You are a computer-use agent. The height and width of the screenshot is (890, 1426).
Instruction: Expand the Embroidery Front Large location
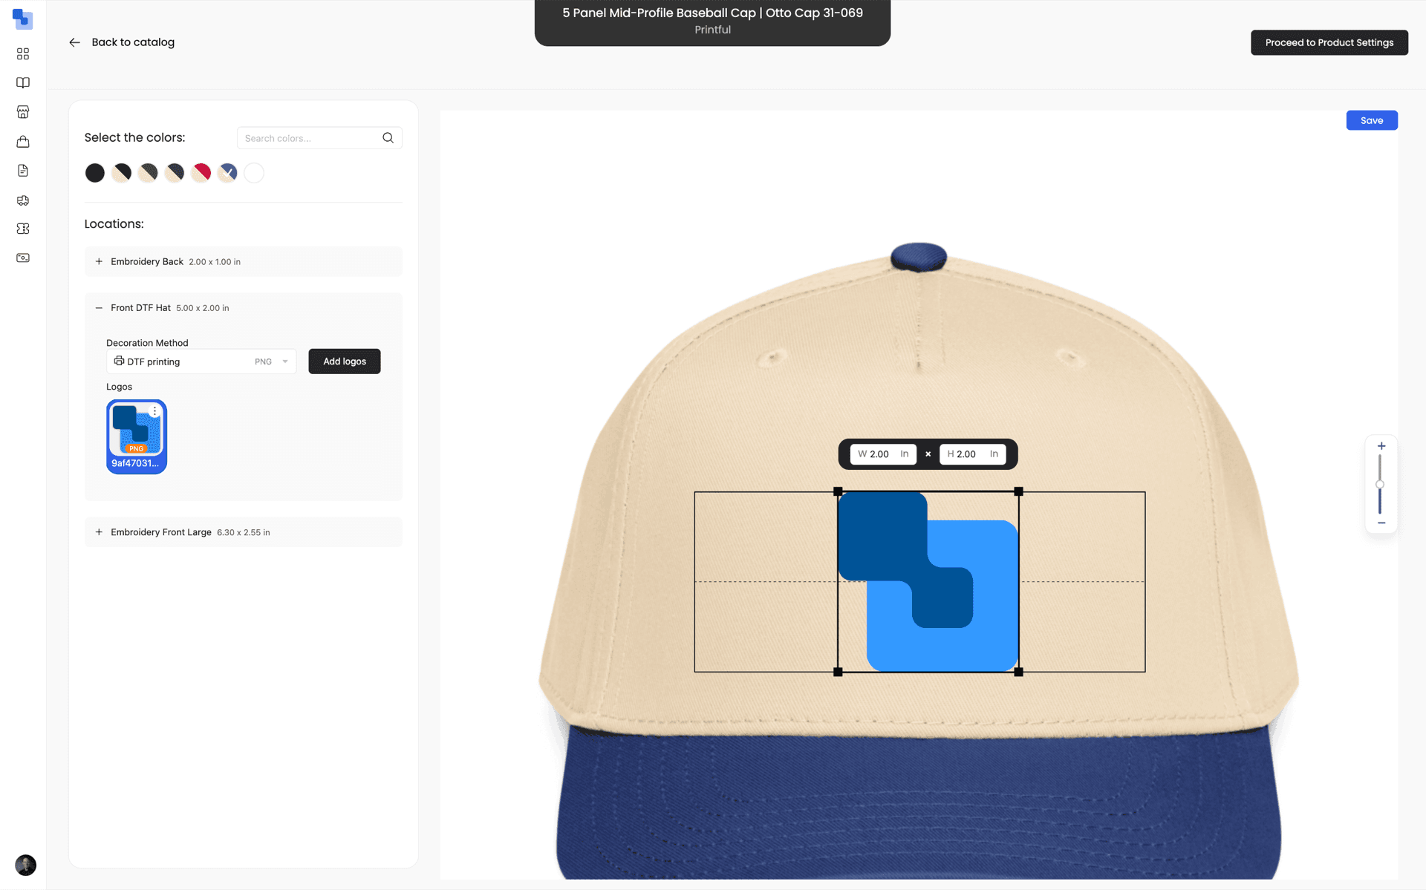click(99, 531)
